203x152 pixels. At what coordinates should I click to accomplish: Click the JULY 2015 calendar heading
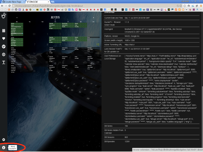coord(55,17)
